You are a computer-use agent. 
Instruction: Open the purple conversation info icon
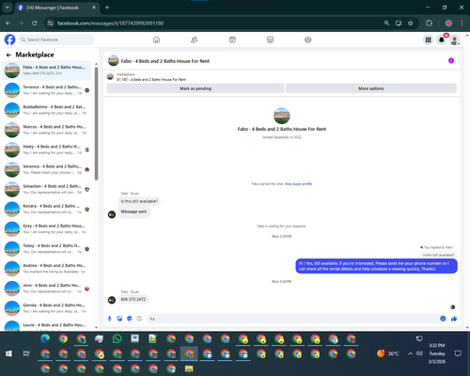pos(451,60)
